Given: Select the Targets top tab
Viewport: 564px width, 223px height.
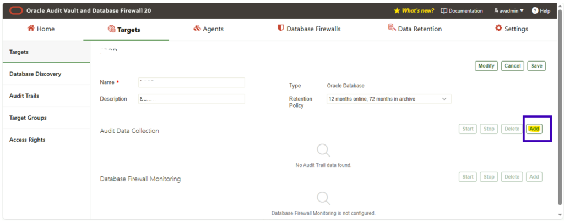Looking at the screenshot, I should 124,30.
